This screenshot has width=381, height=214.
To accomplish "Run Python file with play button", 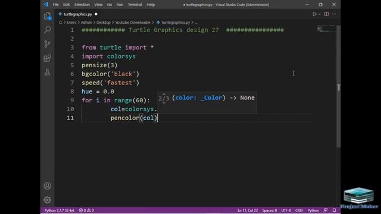I will tap(315, 14).
